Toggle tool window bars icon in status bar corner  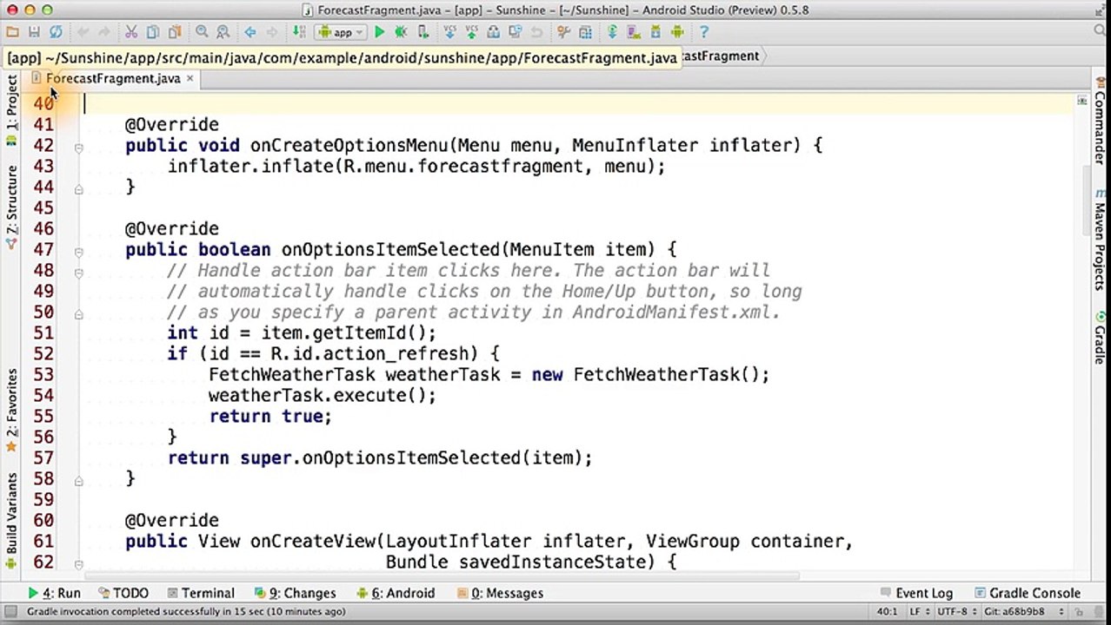[10, 611]
